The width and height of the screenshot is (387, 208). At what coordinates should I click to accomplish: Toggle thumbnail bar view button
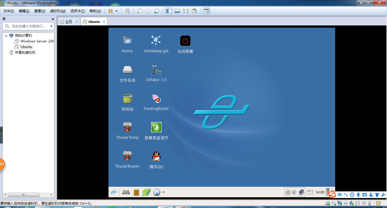[177, 11]
